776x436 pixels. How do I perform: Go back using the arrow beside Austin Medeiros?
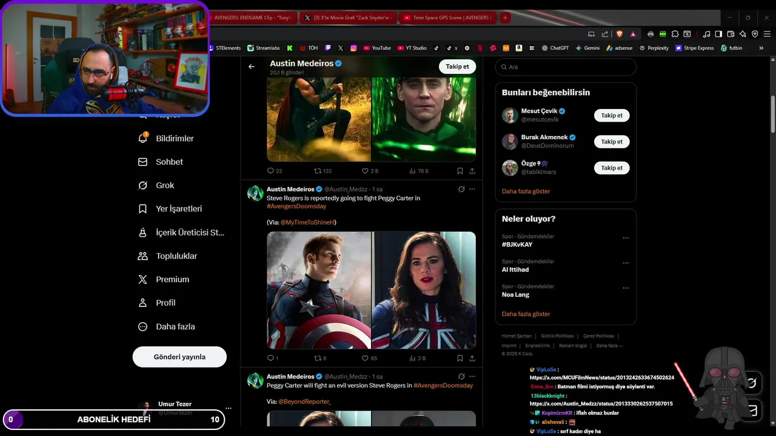click(x=252, y=67)
